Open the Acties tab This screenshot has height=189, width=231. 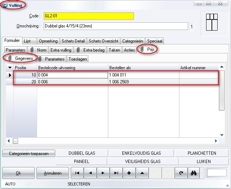pyautogui.click(x=129, y=50)
